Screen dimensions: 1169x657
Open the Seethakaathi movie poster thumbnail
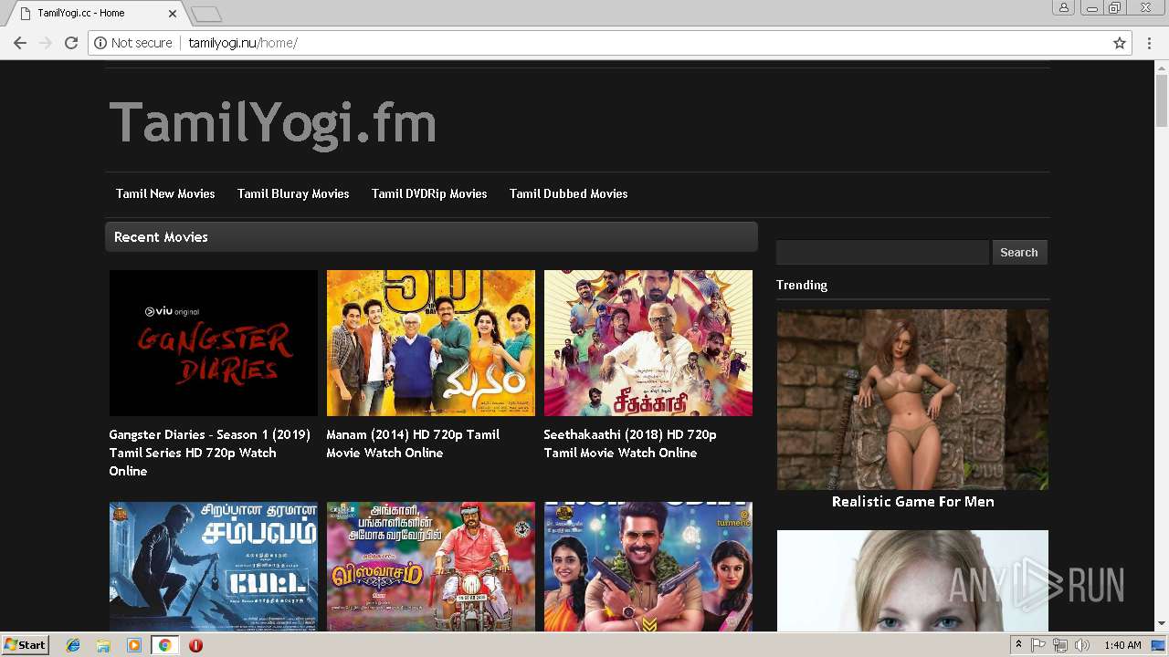[648, 343]
